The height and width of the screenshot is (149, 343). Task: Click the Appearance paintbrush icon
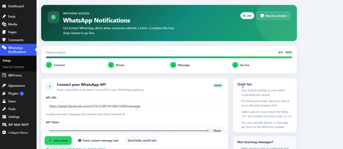[4, 85]
